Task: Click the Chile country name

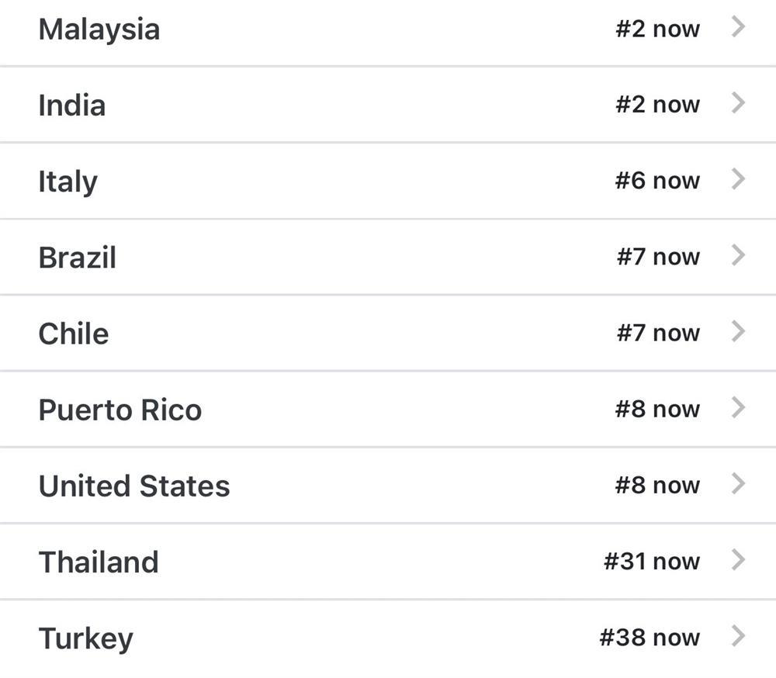Action: point(74,334)
